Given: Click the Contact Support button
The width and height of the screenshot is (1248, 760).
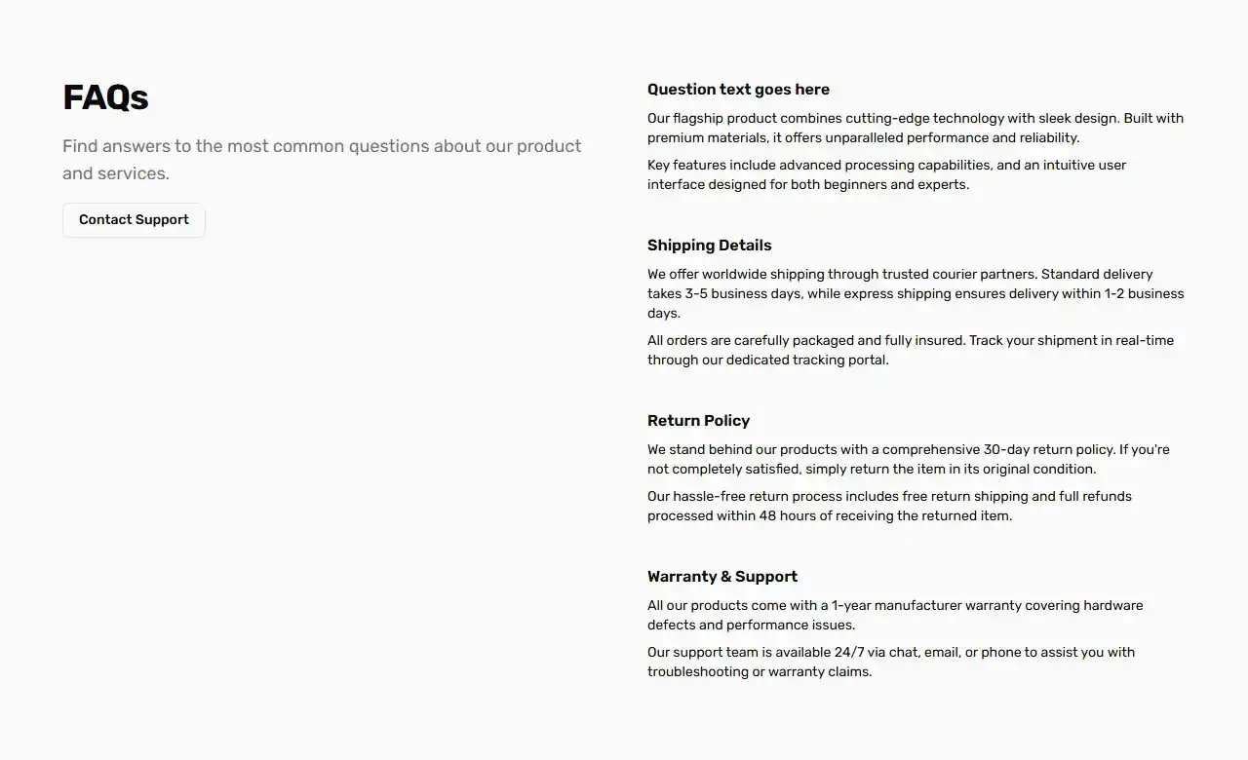Looking at the screenshot, I should 134,220.
